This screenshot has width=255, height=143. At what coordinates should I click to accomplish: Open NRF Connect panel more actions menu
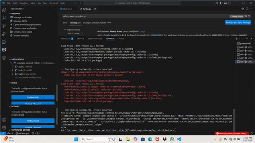(x=54, y=9)
